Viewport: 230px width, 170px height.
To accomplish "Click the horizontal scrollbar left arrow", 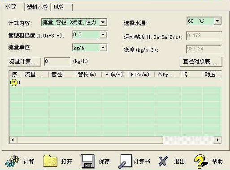I will tap(13, 140).
